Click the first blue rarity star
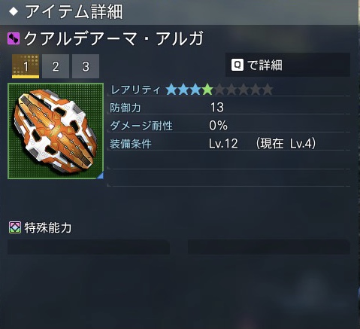 coord(171,90)
